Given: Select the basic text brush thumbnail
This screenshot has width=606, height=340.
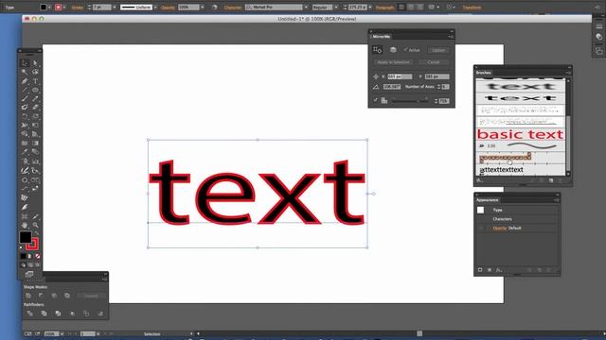Looking at the screenshot, I should tap(520, 134).
